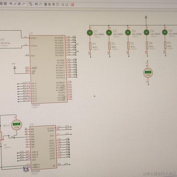Open the binoculars search and tag tool

tap(37, 4)
